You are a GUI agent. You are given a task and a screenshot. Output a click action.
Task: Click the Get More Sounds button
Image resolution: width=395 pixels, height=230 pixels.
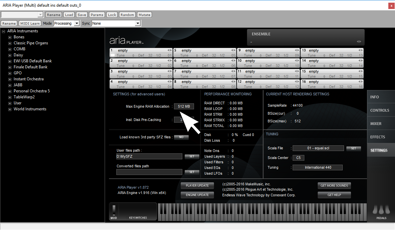click(x=334, y=186)
